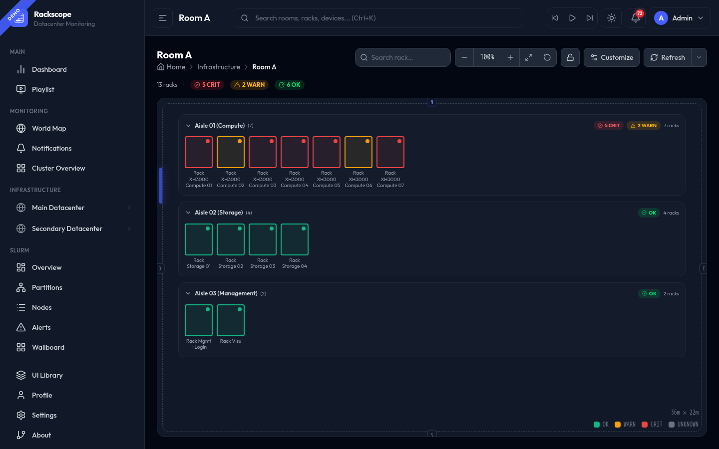Expand the Main Datacenter tree item
The width and height of the screenshot is (719, 449).
point(129,208)
